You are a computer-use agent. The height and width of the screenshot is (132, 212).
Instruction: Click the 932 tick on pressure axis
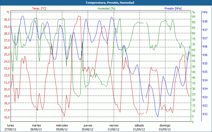[x=205, y=114]
